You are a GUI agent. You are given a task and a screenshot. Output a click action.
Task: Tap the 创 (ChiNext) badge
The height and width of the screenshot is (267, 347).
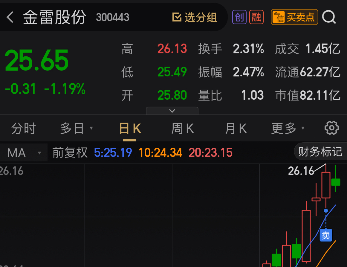tap(239, 17)
